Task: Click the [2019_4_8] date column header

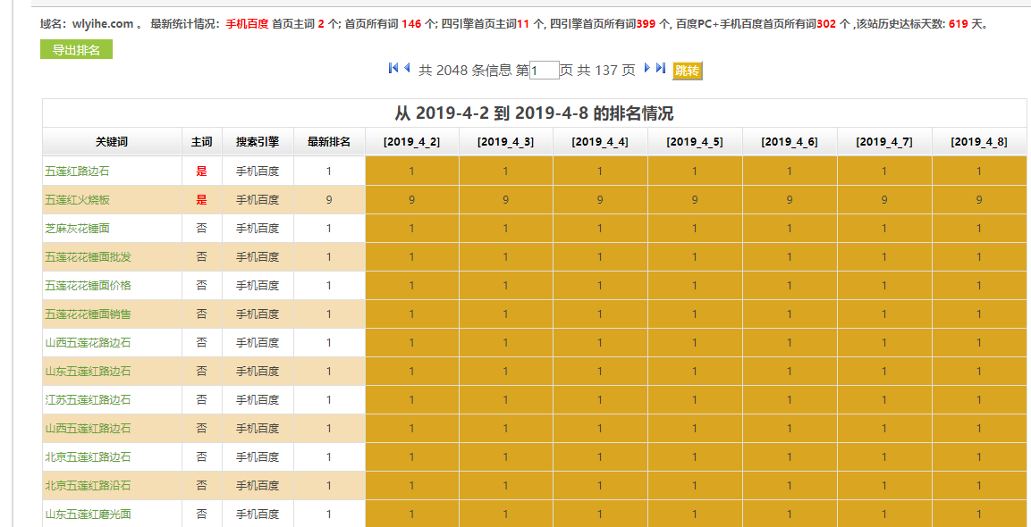Action: [x=979, y=140]
